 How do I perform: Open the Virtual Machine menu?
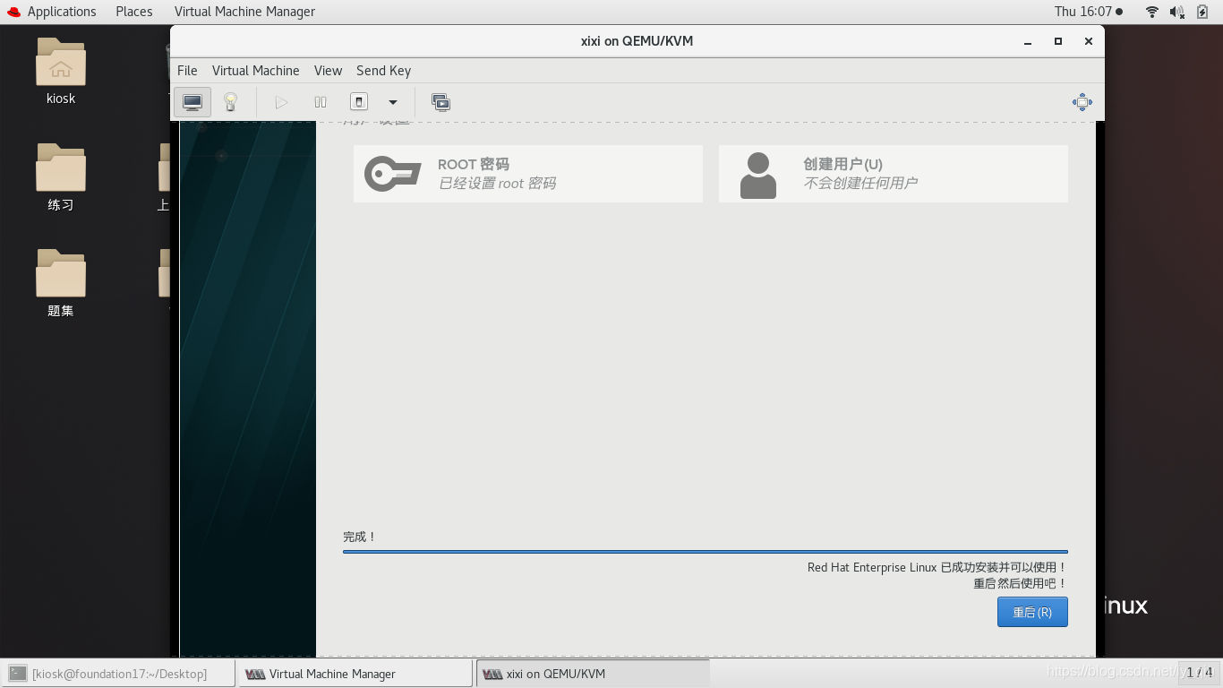tap(256, 71)
